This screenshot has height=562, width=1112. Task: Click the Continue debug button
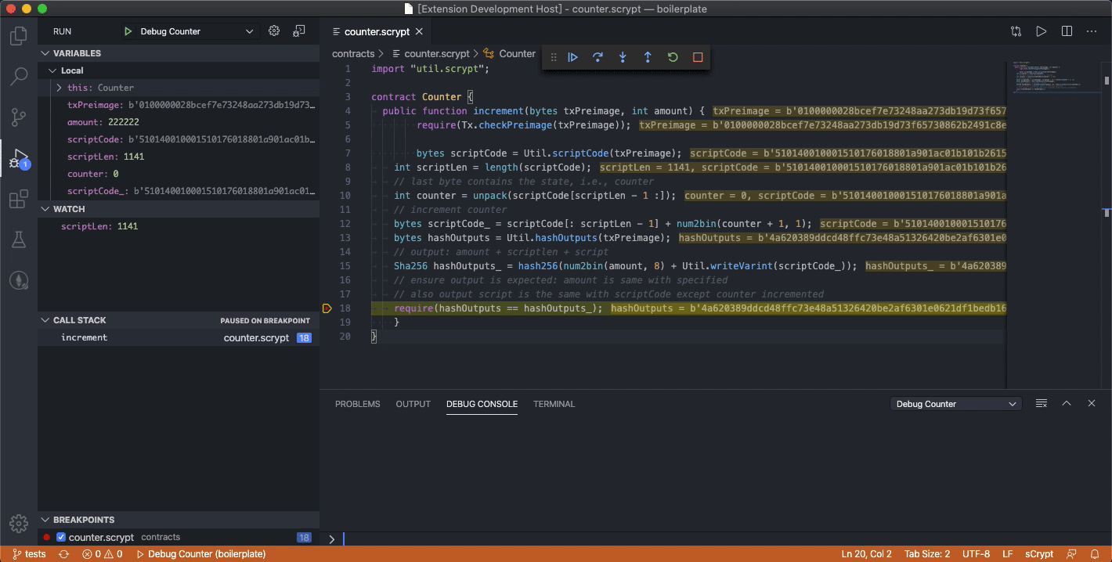(x=572, y=57)
